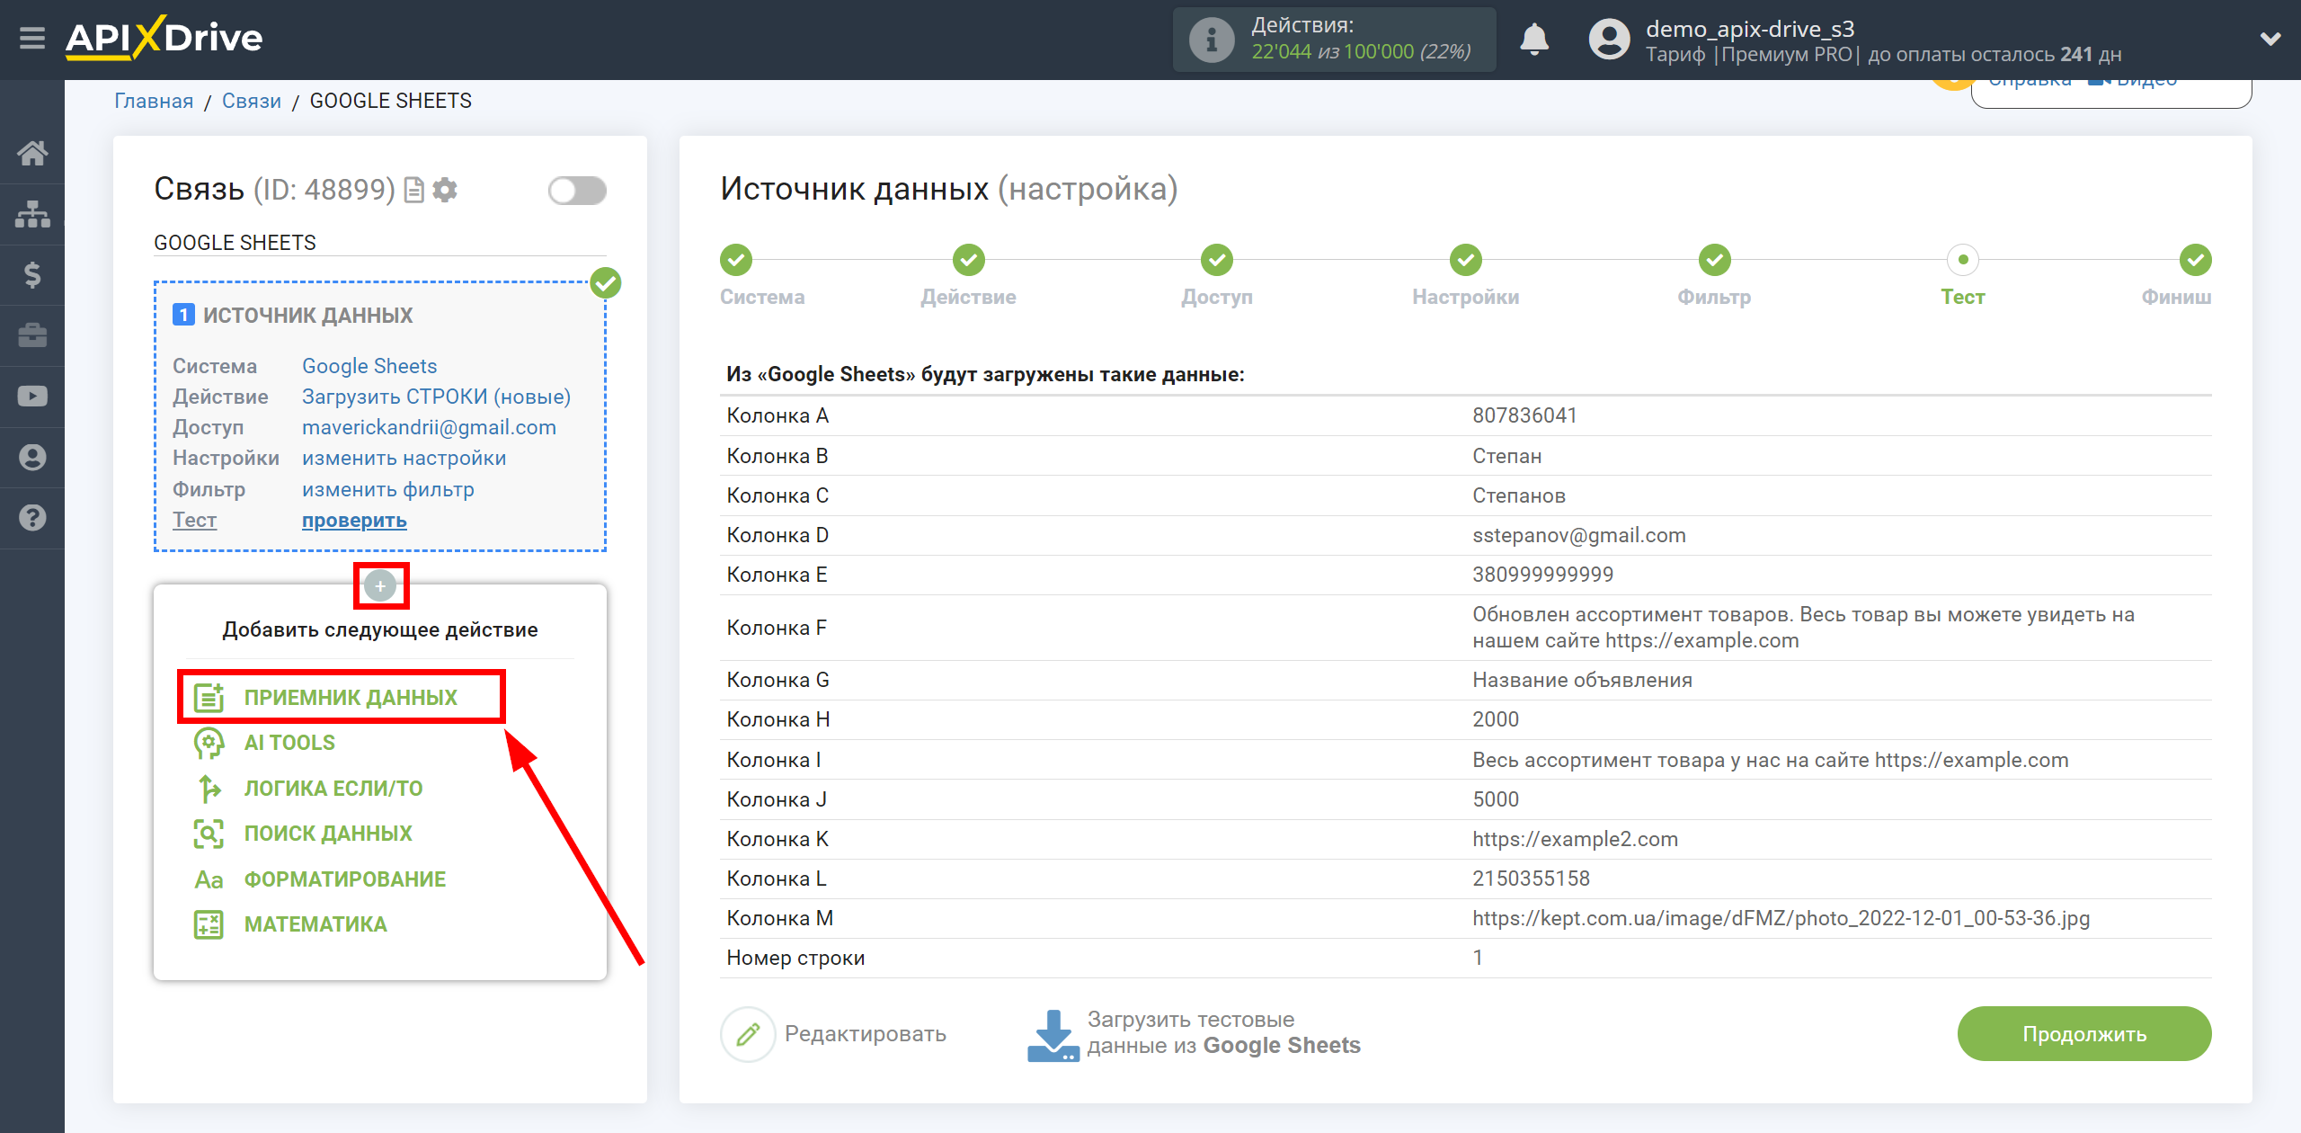The height and width of the screenshot is (1133, 2301).
Task: Select AI TOOLS action
Action: tap(289, 743)
